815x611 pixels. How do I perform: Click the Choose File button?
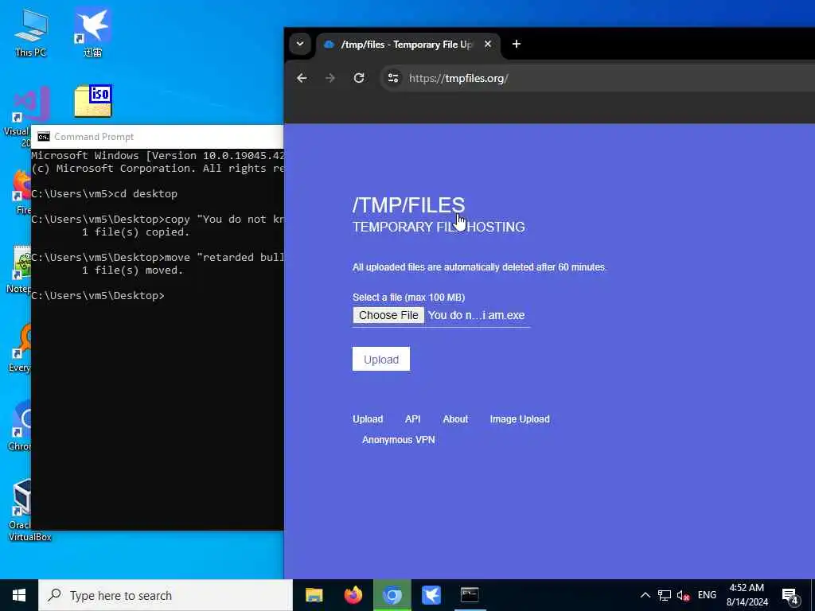point(388,315)
